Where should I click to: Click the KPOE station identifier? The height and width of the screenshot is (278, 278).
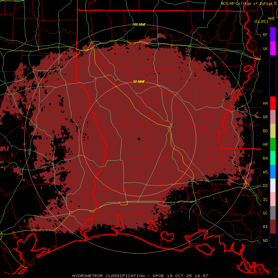pyautogui.click(x=159, y=276)
